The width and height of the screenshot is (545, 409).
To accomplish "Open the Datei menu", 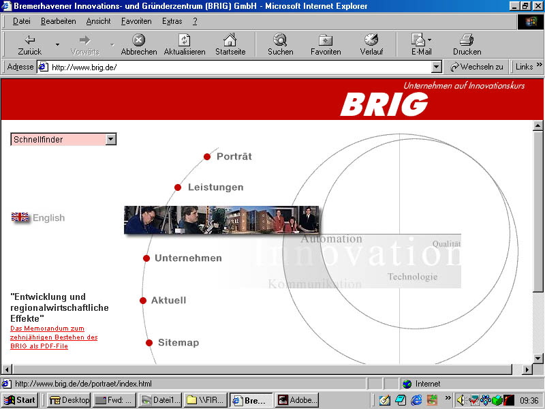I will pyautogui.click(x=22, y=21).
